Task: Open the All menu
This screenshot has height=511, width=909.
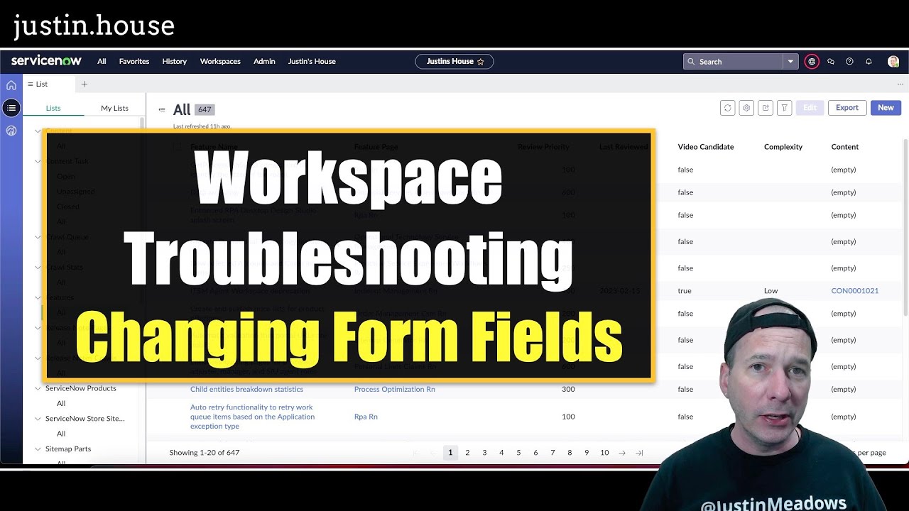Action: tap(102, 62)
